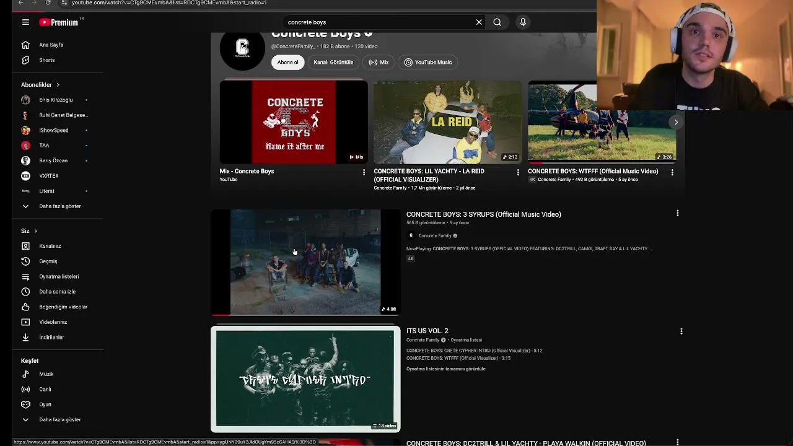Show next videos with carousel arrow

click(x=676, y=122)
